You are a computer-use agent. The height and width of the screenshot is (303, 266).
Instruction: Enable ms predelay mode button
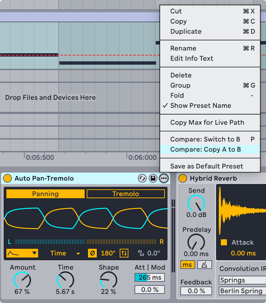187,265
